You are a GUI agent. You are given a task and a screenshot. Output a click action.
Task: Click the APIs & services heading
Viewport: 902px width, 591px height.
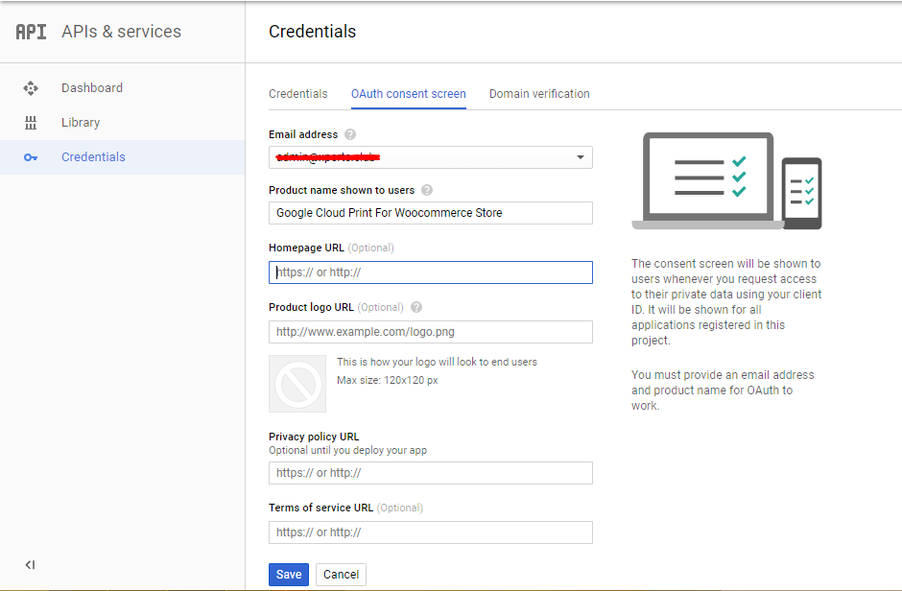pyautogui.click(x=121, y=32)
